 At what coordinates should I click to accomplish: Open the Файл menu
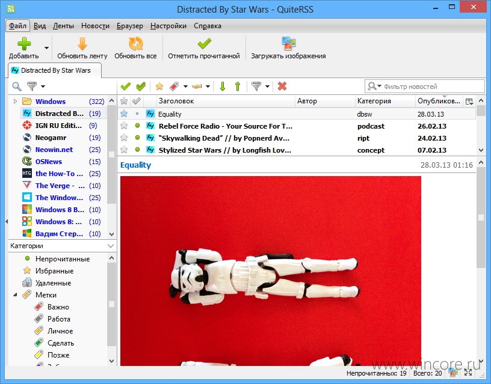tap(17, 26)
